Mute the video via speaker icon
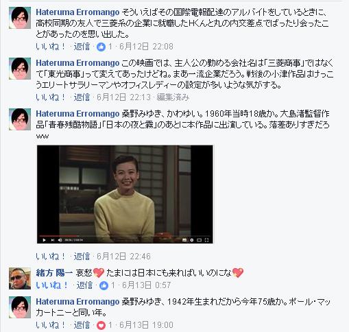The image size is (349, 332). (60, 240)
